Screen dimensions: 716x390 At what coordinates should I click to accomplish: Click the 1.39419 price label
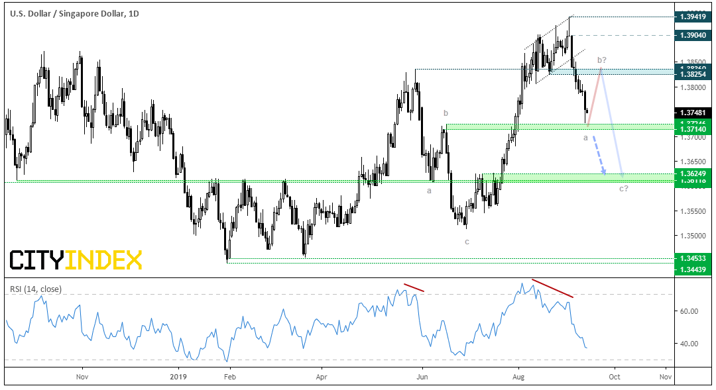click(x=693, y=17)
